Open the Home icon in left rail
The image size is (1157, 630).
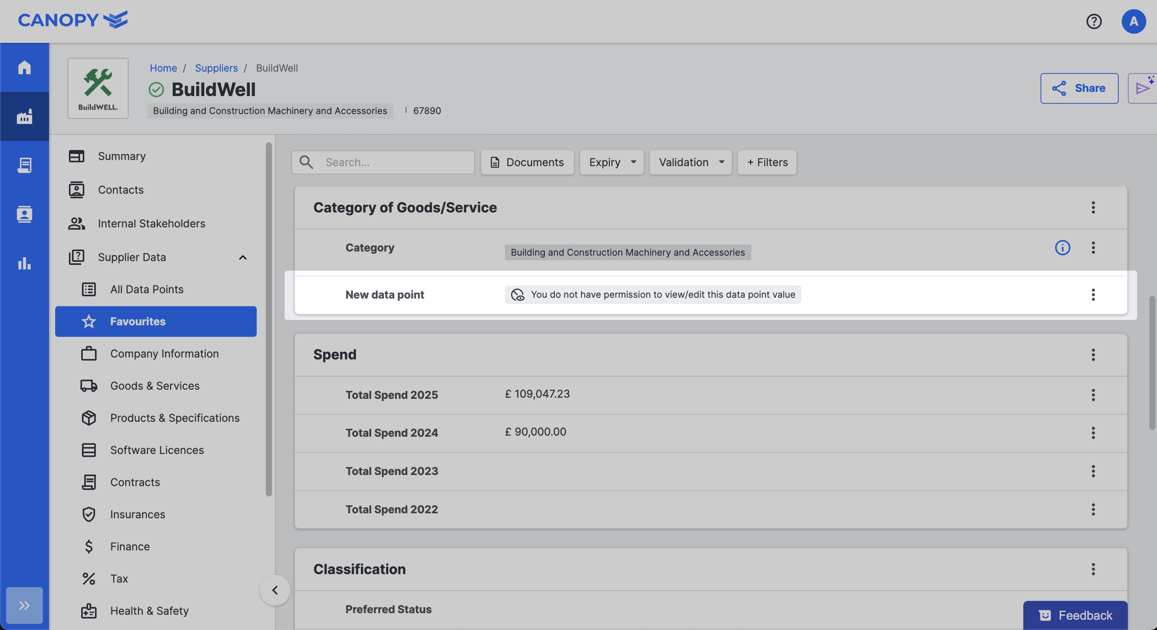(x=24, y=67)
